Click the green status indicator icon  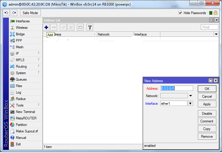211,13
